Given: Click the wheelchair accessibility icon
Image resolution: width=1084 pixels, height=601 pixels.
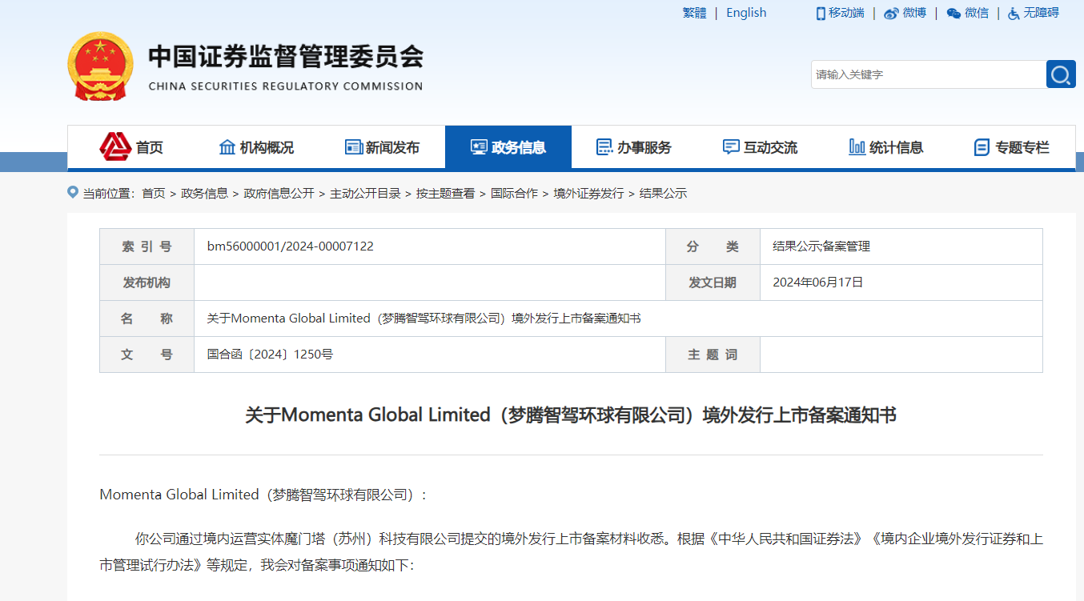Looking at the screenshot, I should point(1014,13).
